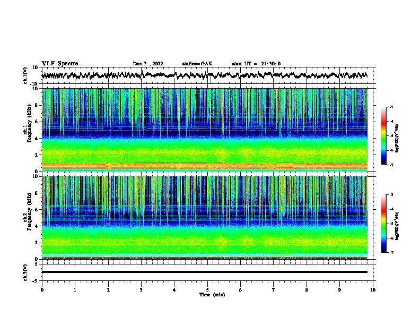The height and width of the screenshot is (325, 420).
Task: Click the time axis tick label "1"
Action: coord(75,290)
